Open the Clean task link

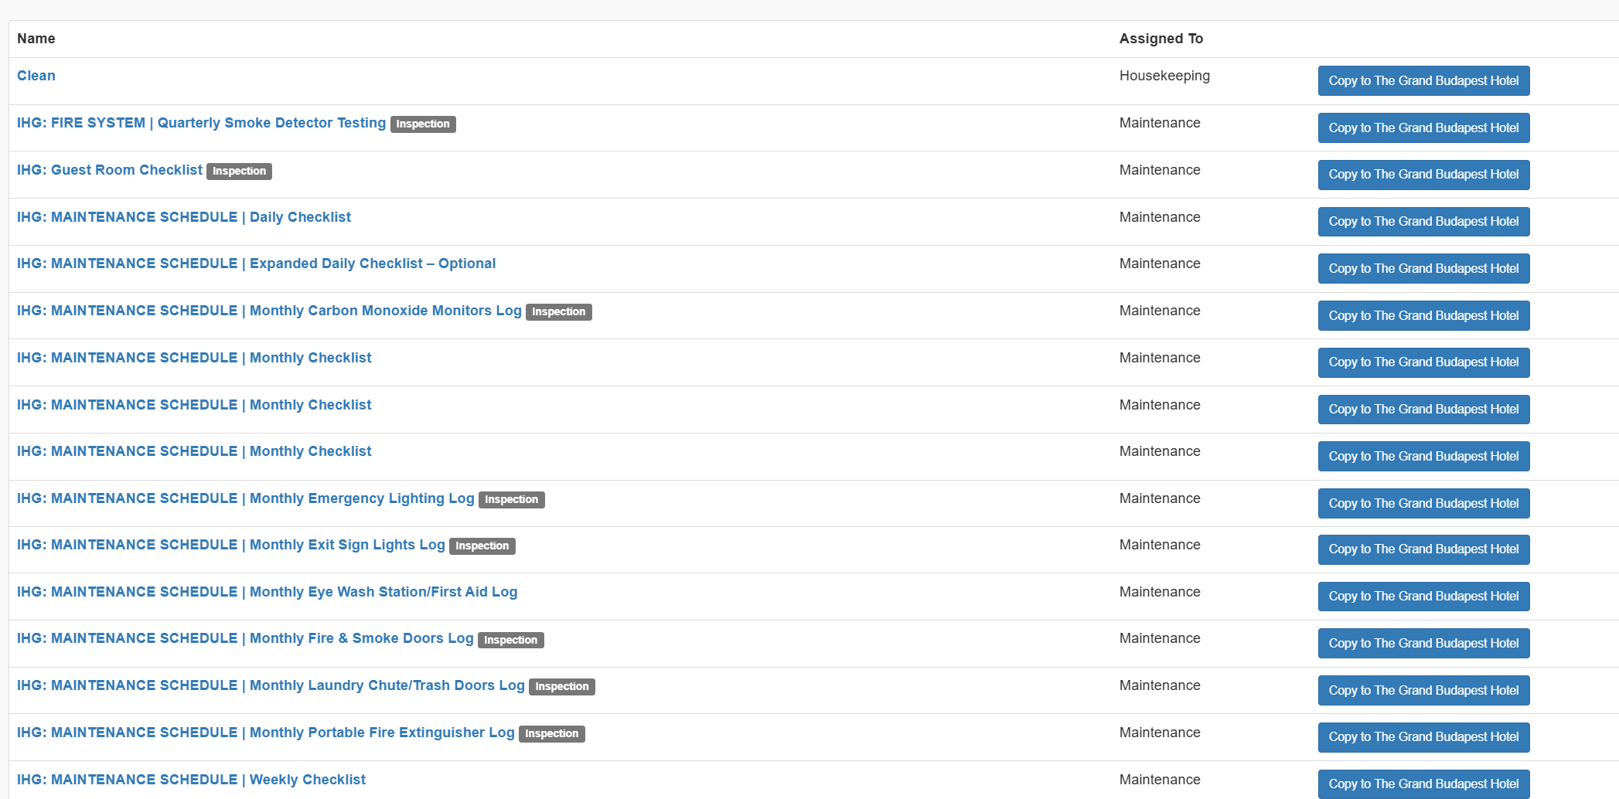[x=36, y=76]
